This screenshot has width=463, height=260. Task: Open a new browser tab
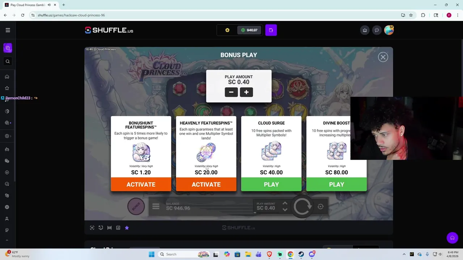coord(64,5)
